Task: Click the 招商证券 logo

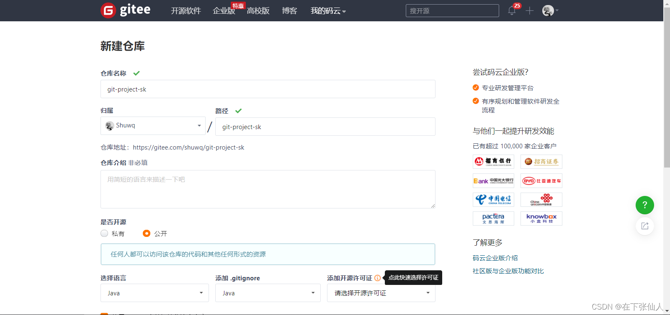Action: pos(541,162)
